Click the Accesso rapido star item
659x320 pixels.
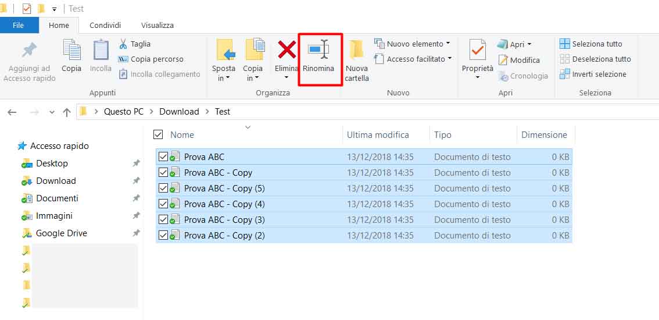pos(53,146)
